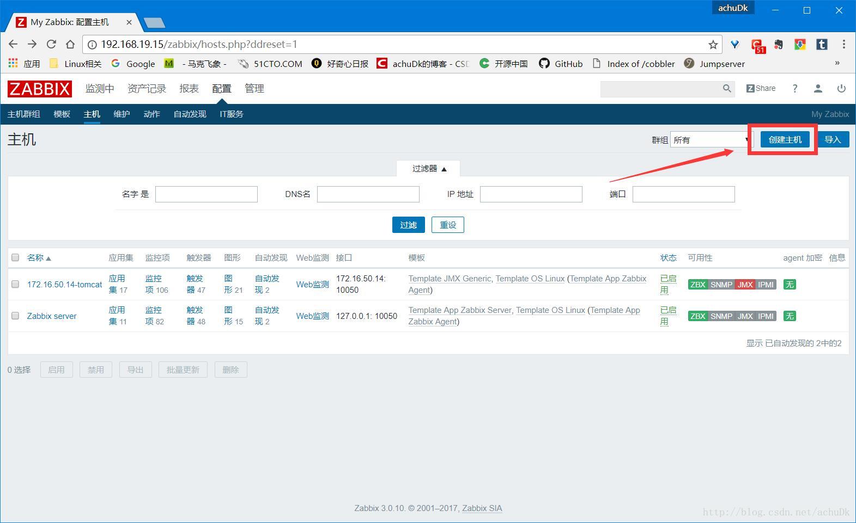Select the Zabbix server host checkbox
The image size is (856, 523).
tap(15, 316)
